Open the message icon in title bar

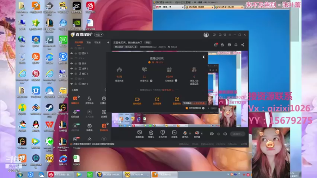[x=214, y=35]
